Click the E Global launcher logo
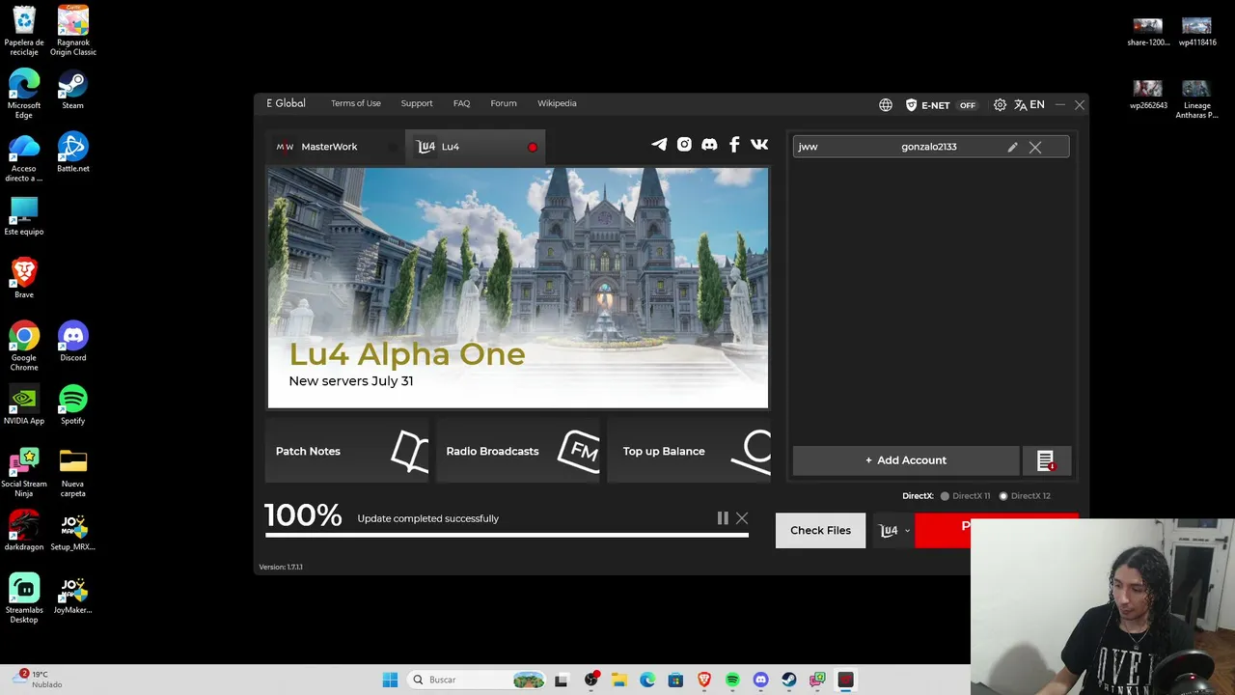 [286, 103]
